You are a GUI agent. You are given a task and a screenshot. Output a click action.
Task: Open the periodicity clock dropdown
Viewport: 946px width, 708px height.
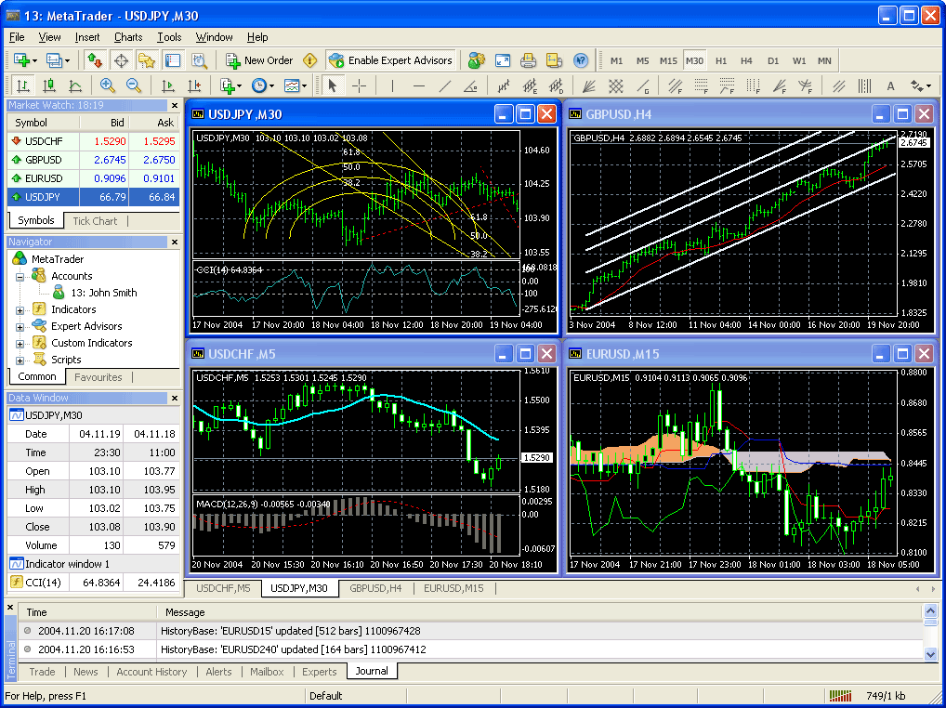click(262, 85)
